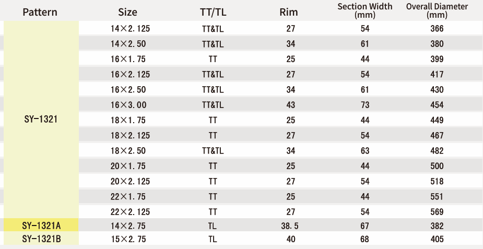Click the Rim column header
This screenshot has width=483, height=249.
(289, 12)
